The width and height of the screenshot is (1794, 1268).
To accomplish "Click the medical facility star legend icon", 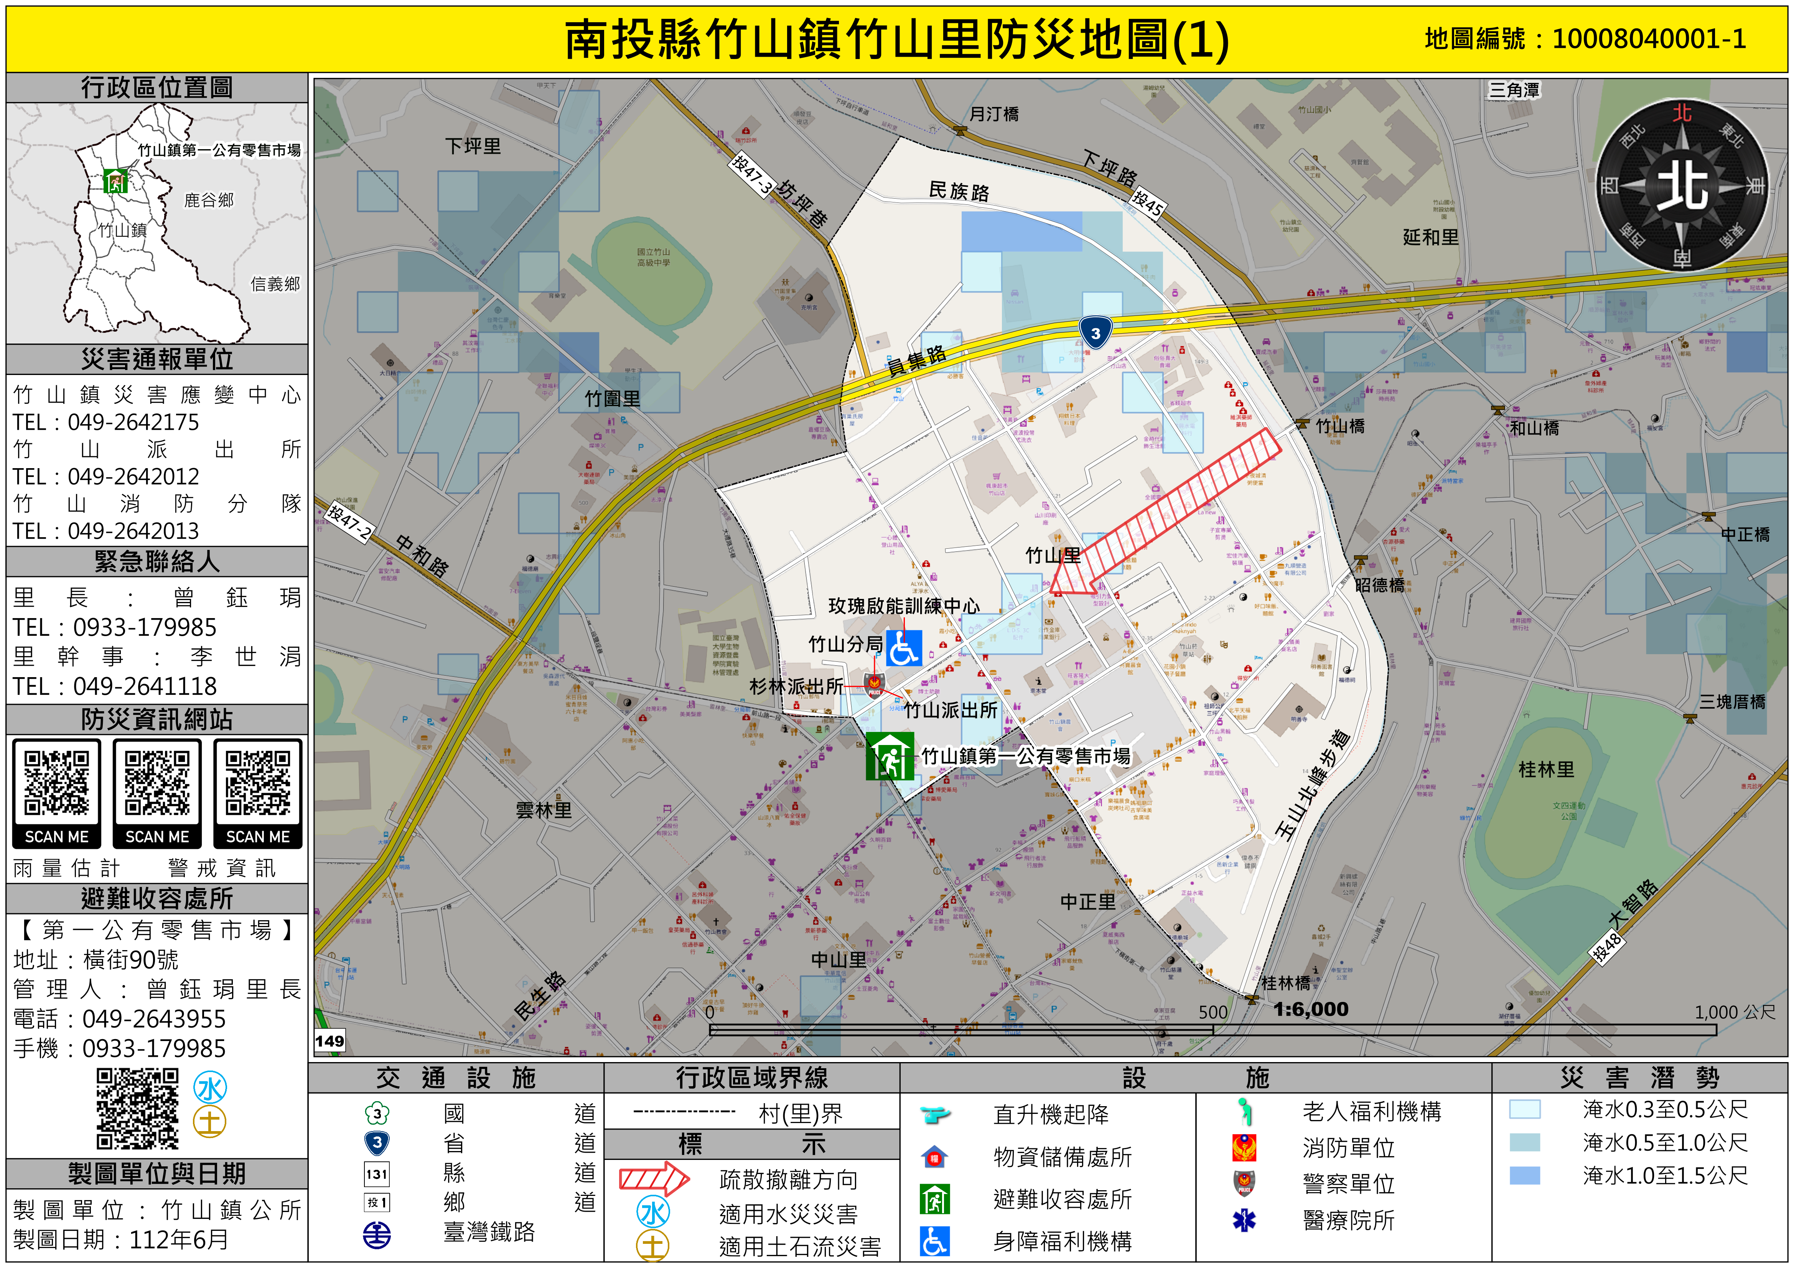I will (1244, 1220).
